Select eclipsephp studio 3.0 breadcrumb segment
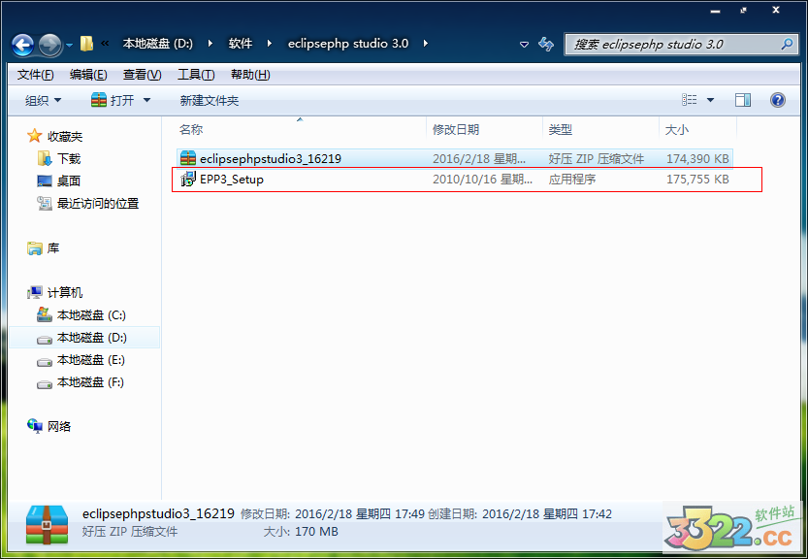 (348, 44)
